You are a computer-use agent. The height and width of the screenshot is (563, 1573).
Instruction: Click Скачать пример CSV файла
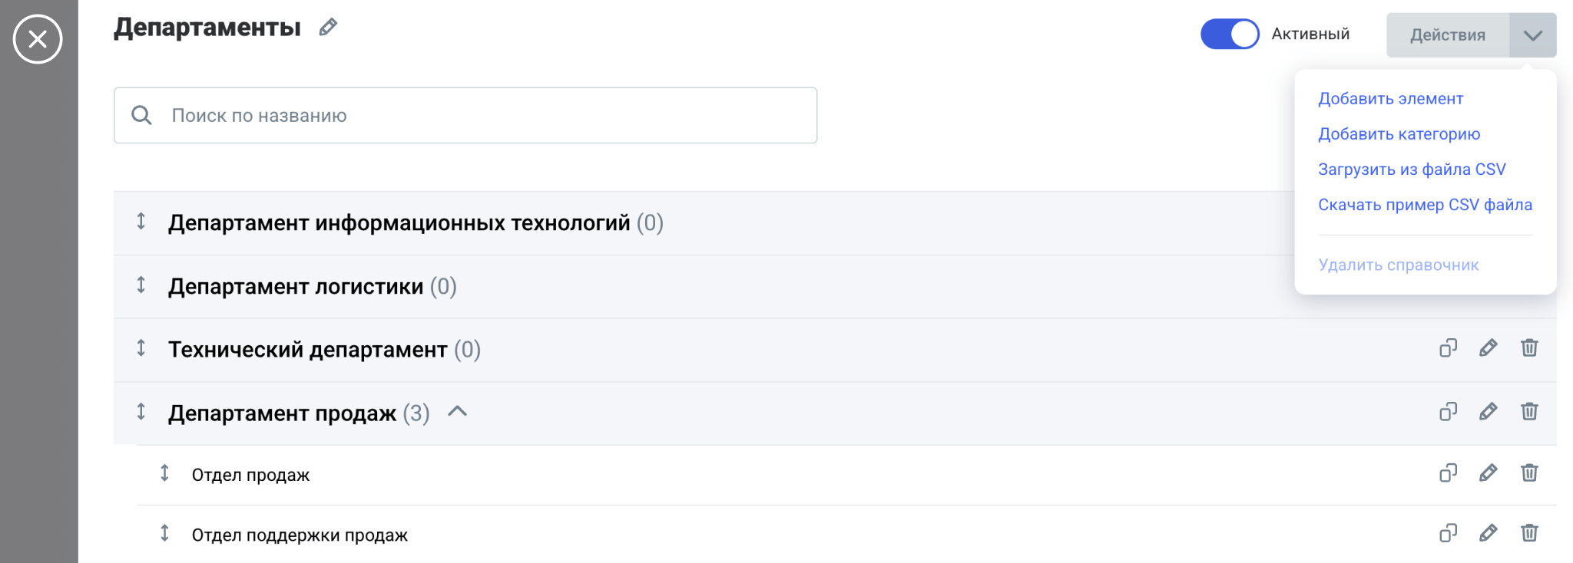point(1425,205)
